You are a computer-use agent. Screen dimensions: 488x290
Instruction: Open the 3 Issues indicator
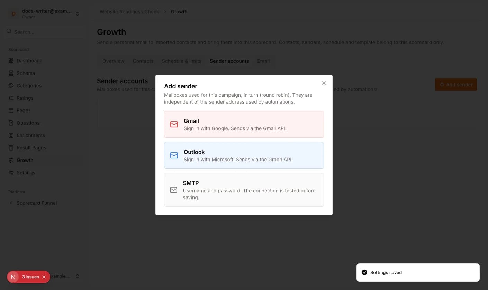pyautogui.click(x=30, y=277)
